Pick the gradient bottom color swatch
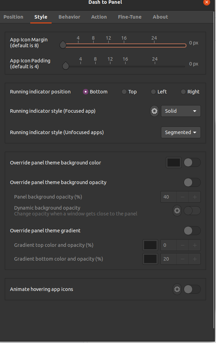The width and height of the screenshot is (216, 343). 150,259
